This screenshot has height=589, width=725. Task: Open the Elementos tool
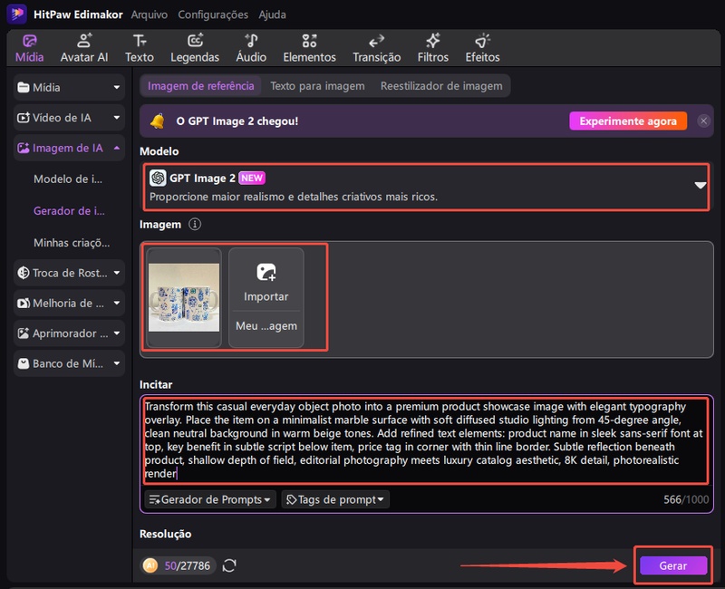click(309, 49)
